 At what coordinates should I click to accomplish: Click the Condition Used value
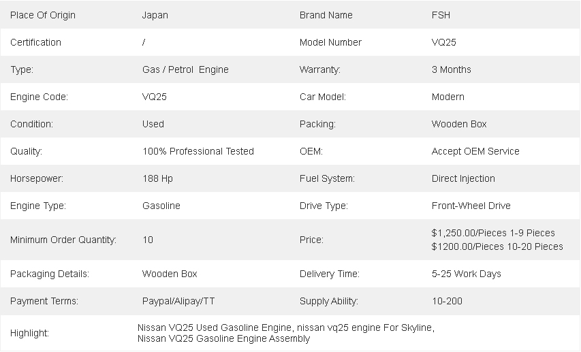[x=153, y=124]
